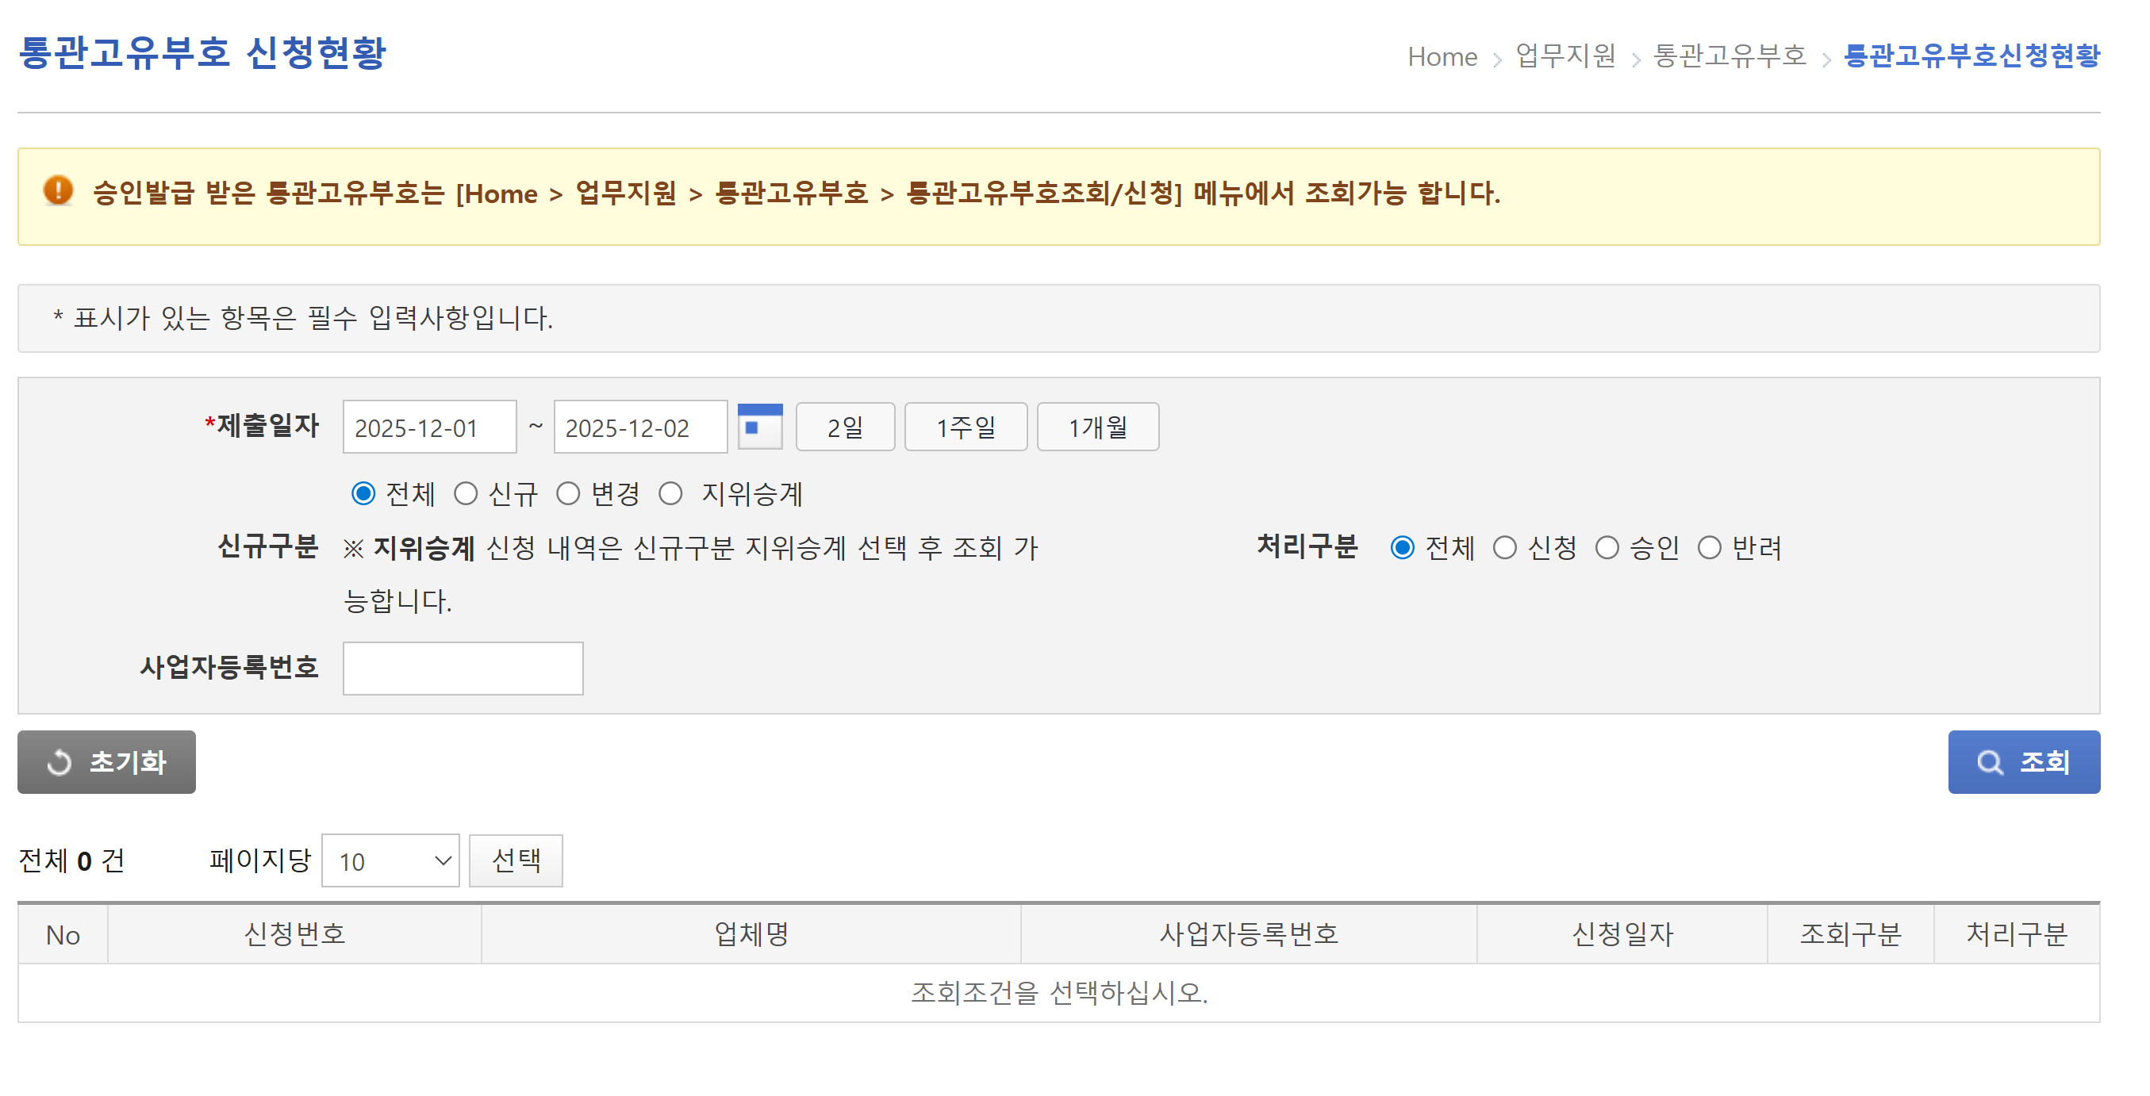
Task: Select the 신규 radio option
Action: click(466, 494)
